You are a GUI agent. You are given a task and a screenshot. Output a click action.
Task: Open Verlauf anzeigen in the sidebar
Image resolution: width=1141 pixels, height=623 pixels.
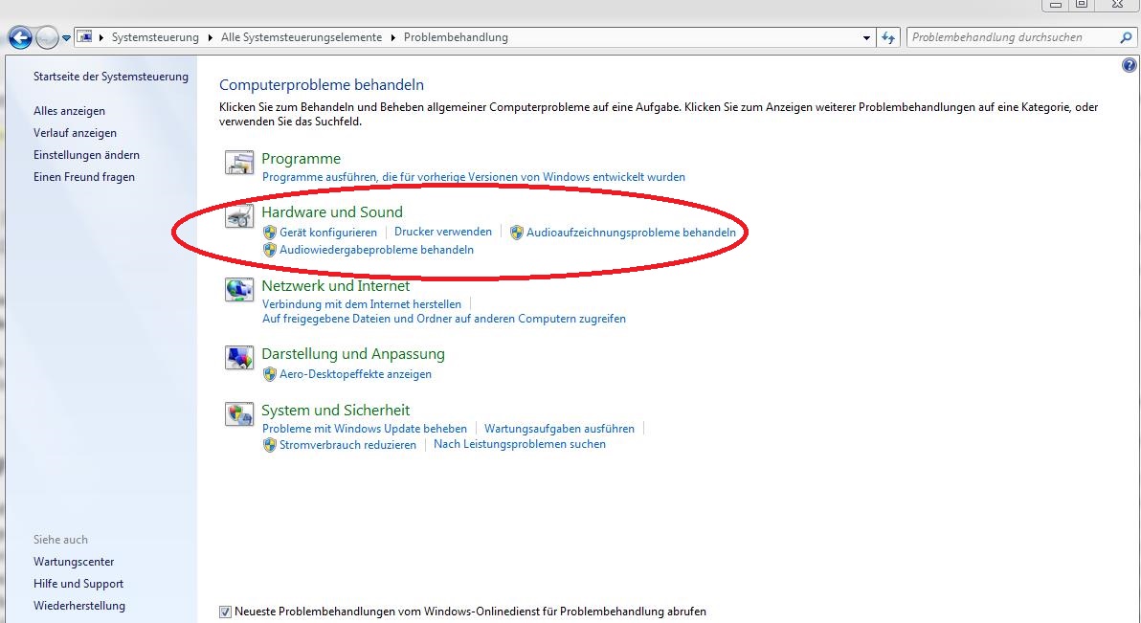pos(75,132)
